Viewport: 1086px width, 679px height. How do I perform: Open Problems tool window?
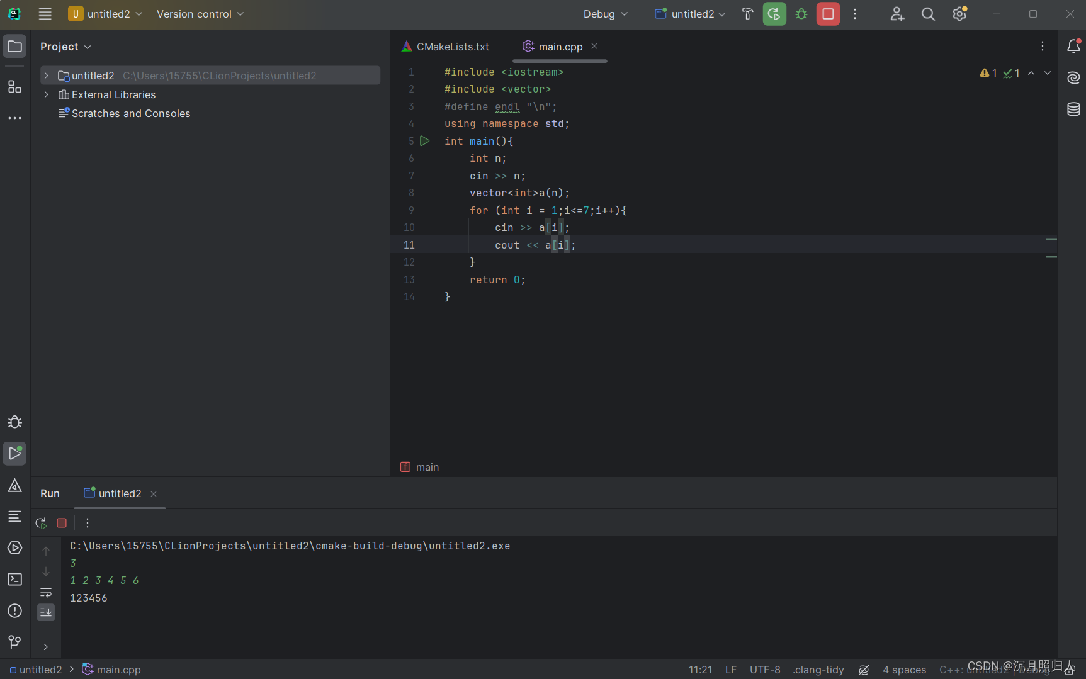click(x=14, y=611)
